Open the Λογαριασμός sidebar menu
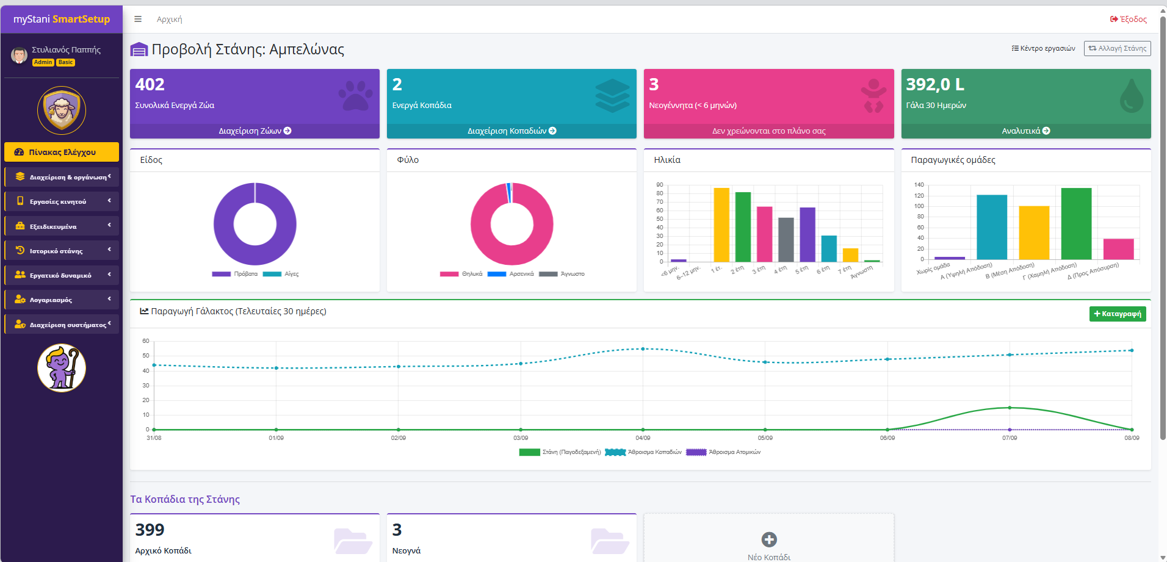The height and width of the screenshot is (562, 1167). click(62, 300)
